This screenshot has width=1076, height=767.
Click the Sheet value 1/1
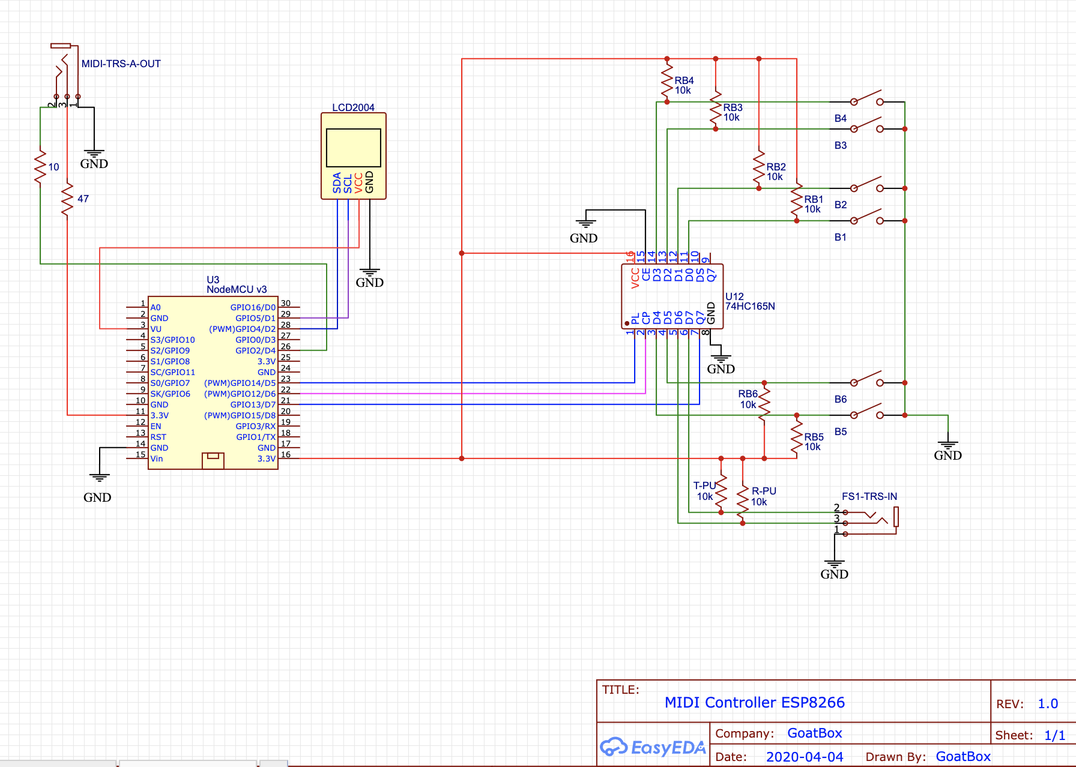tap(1054, 735)
